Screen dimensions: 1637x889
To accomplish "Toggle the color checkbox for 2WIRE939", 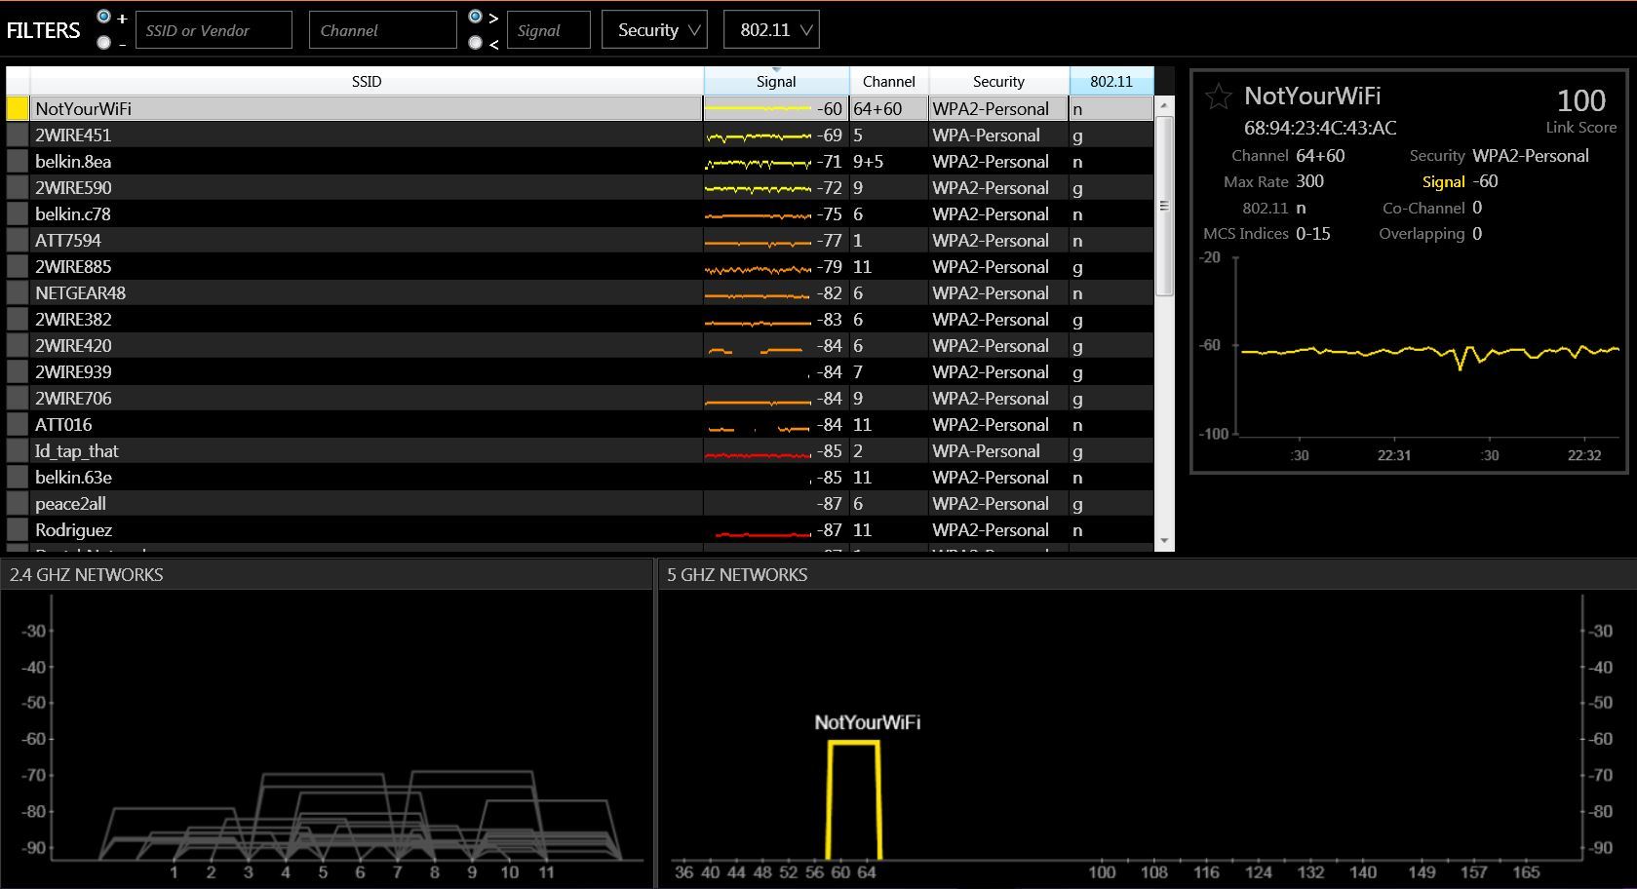I will point(18,371).
